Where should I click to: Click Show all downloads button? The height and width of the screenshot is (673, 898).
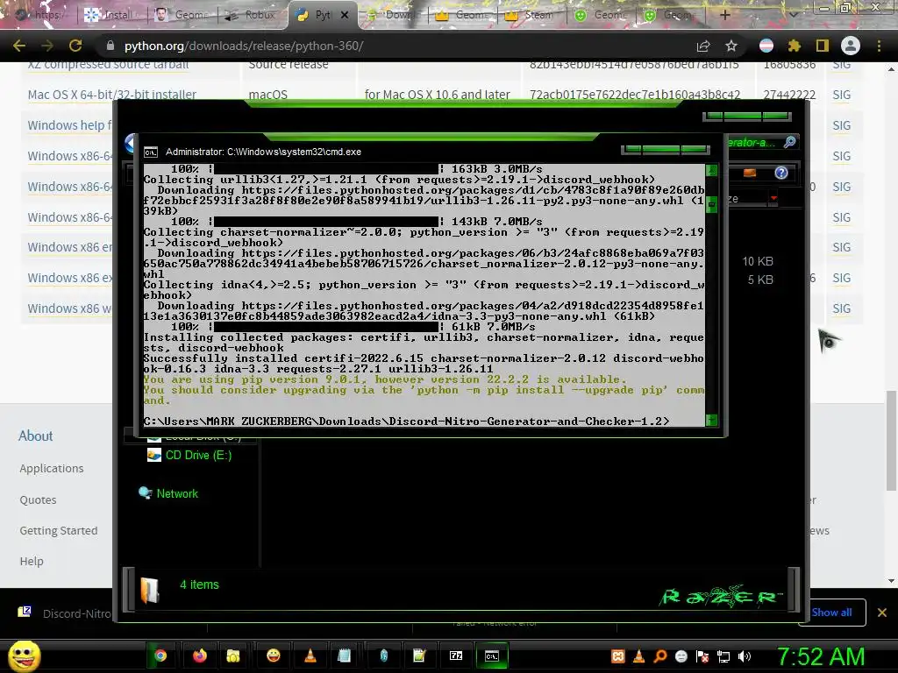tap(832, 613)
